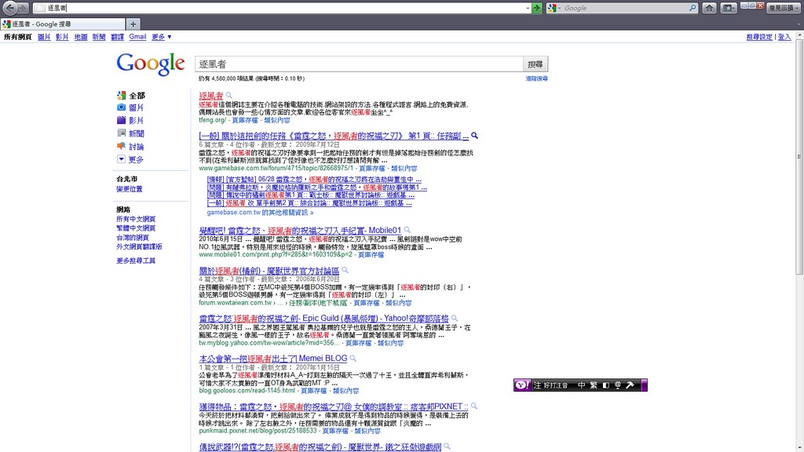Viewport: 804px width, 452px height.
Task: Open 獲得物品 痞客邦PIXNET result
Action: [334, 406]
